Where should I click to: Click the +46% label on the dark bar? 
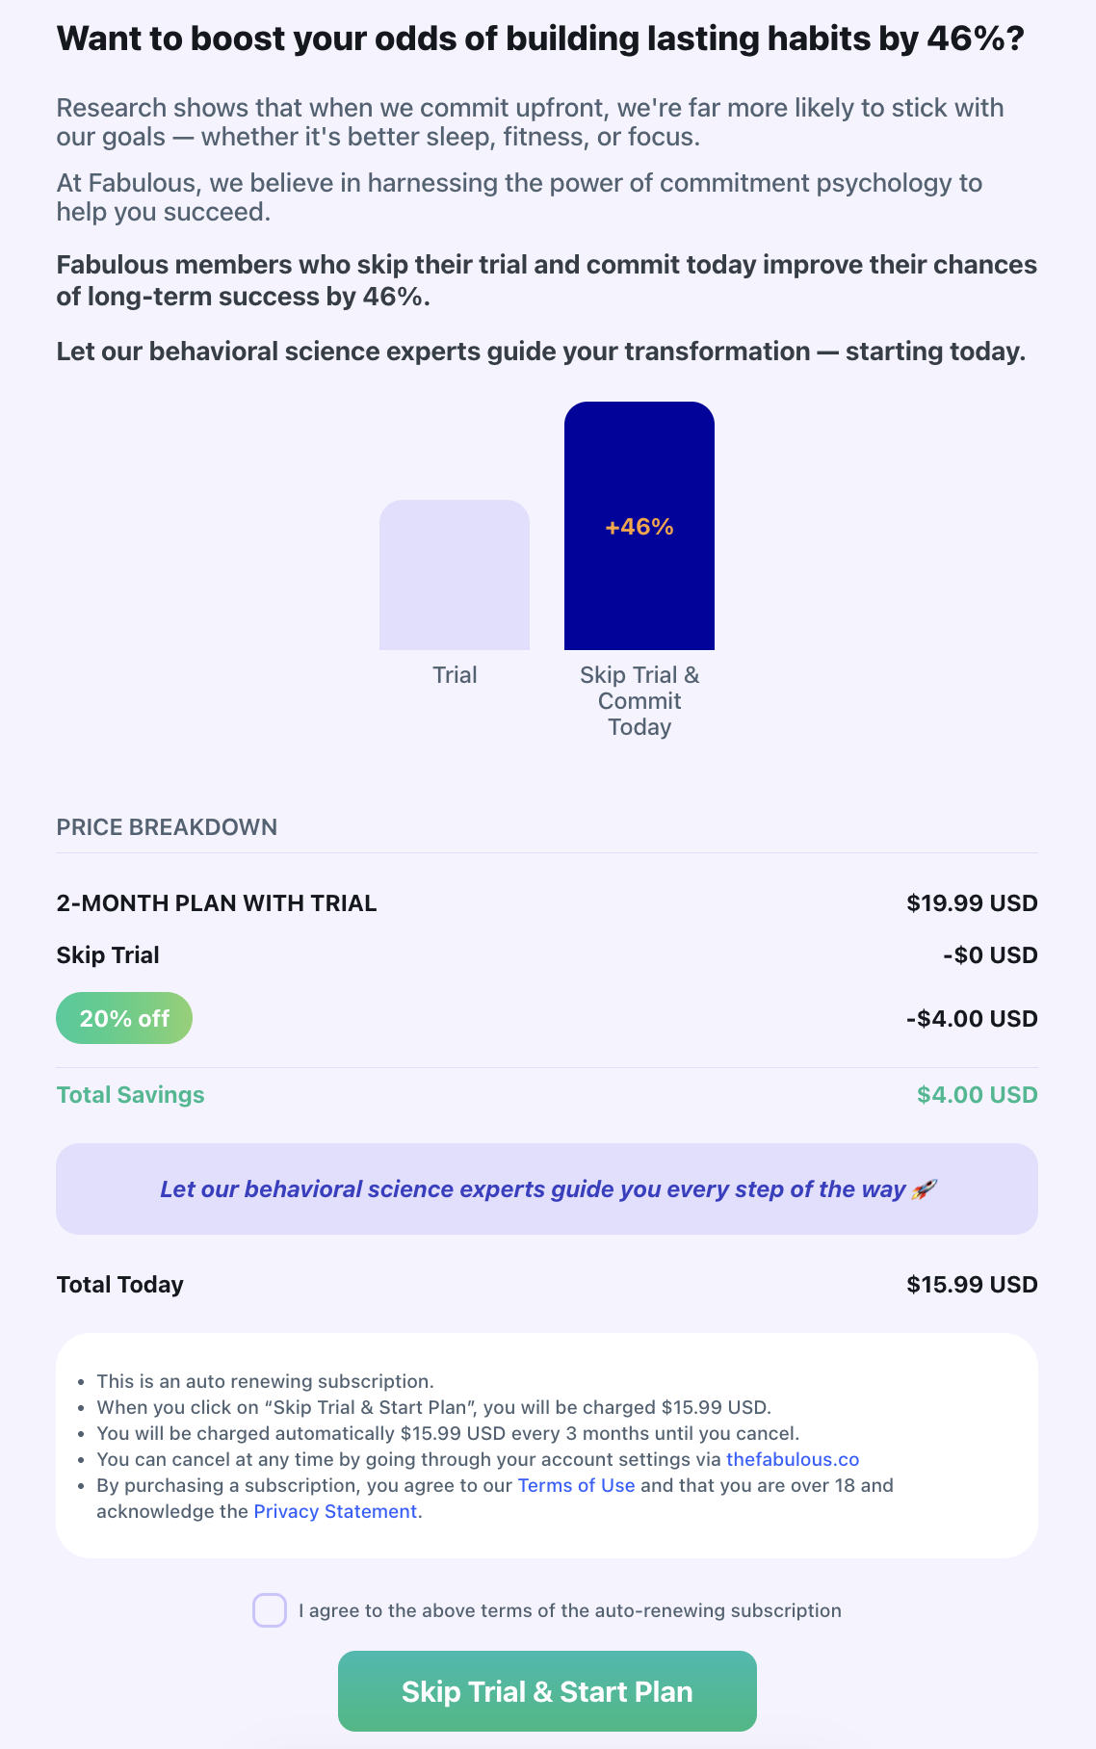coord(639,527)
